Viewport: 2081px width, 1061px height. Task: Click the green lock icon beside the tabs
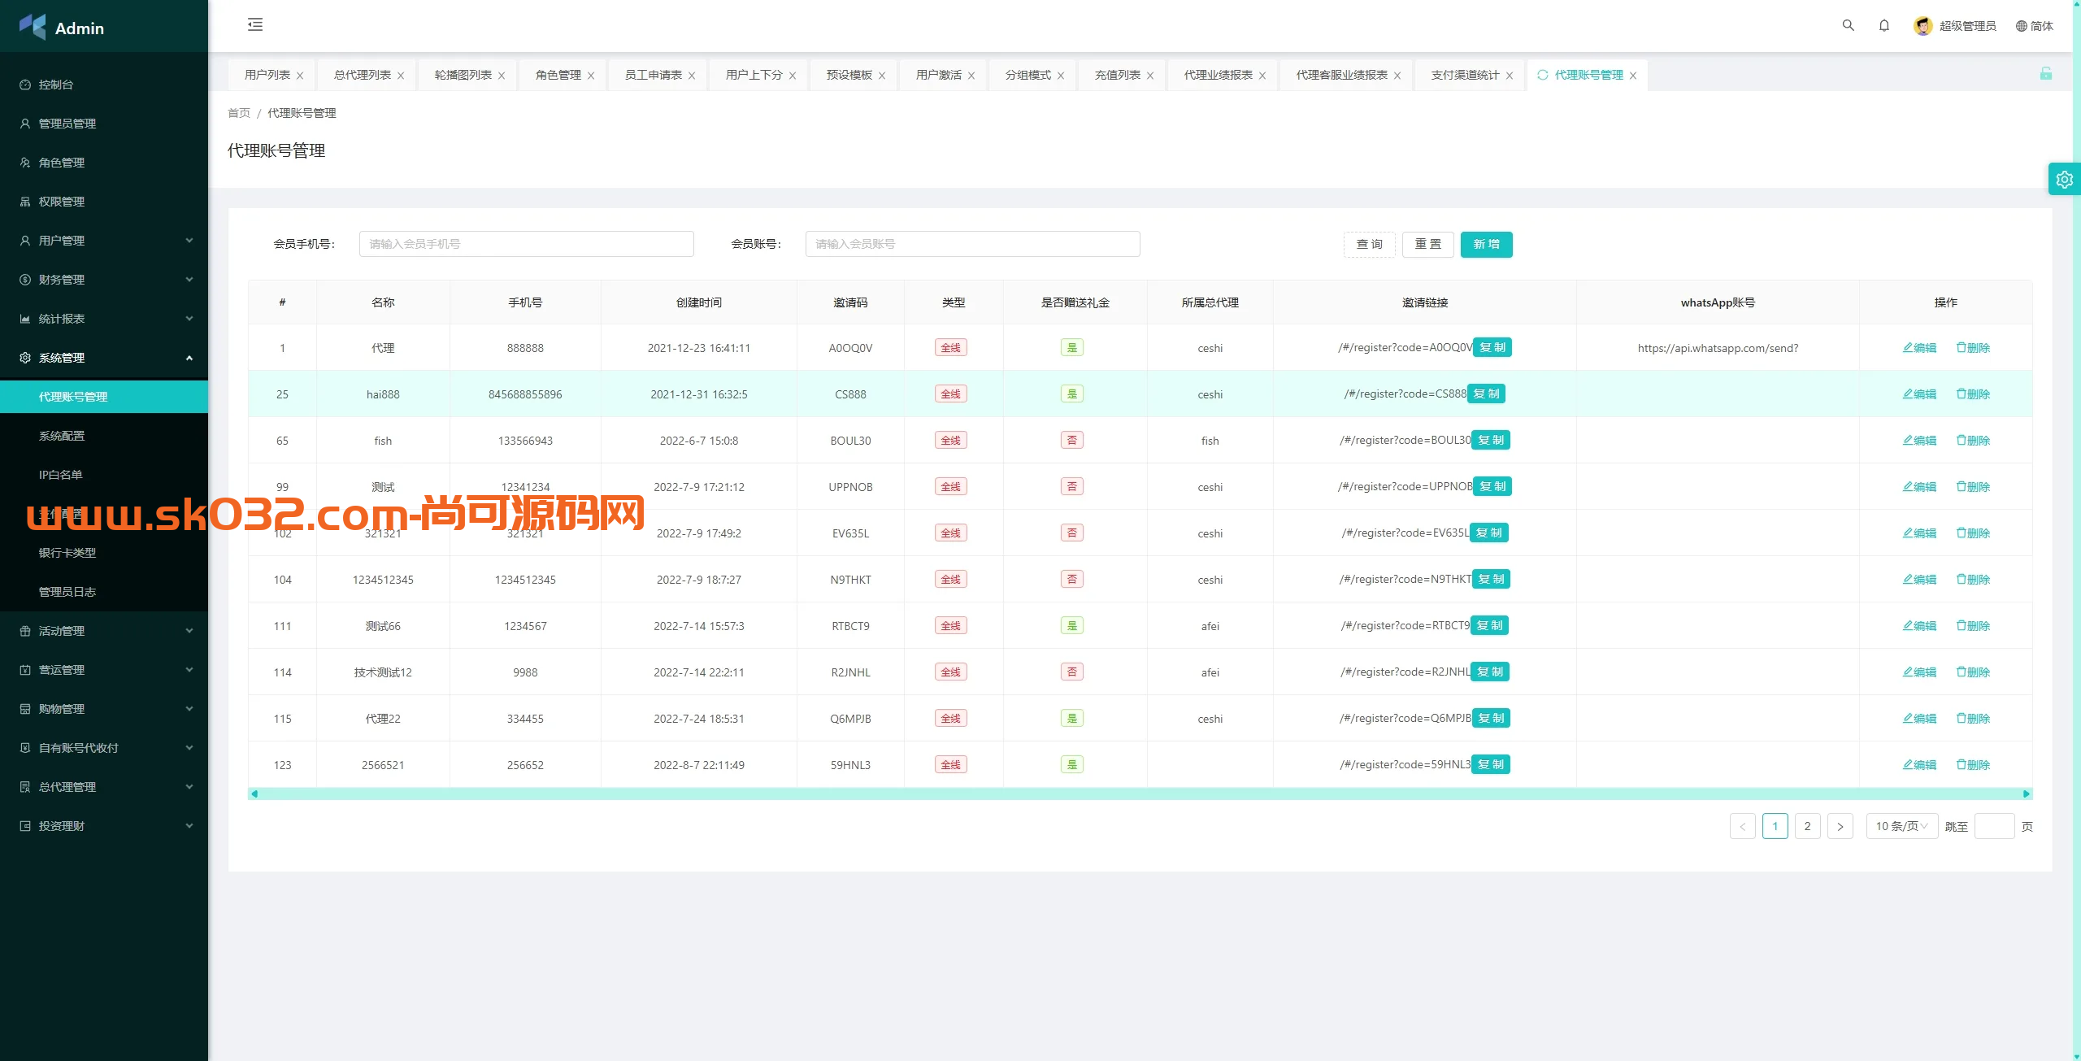[x=2045, y=74]
